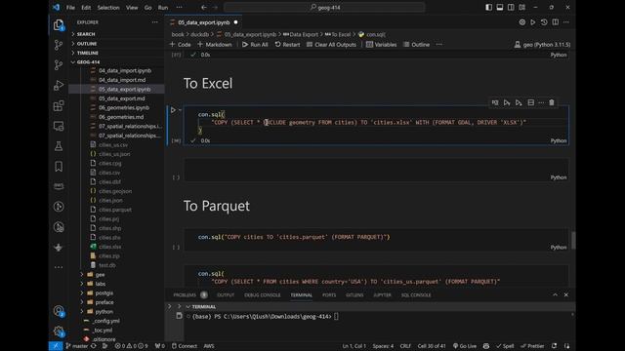Open the Accounts menu icon
Viewport: 625px width, 351px height.
pyautogui.click(x=59, y=311)
